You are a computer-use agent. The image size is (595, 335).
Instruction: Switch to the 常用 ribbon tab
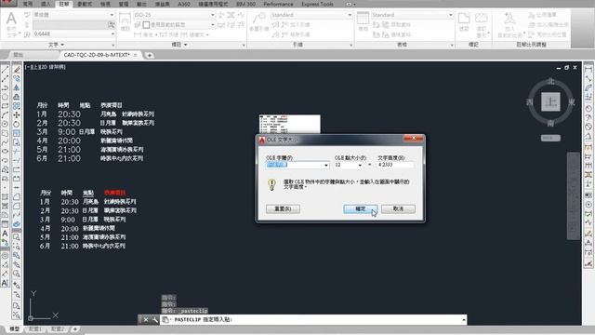(27, 4)
